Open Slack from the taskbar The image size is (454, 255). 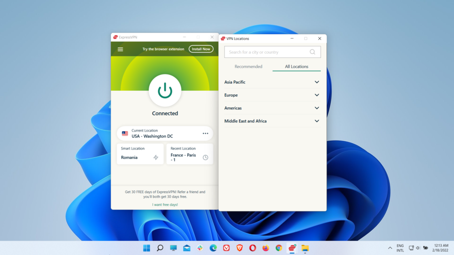point(200,248)
